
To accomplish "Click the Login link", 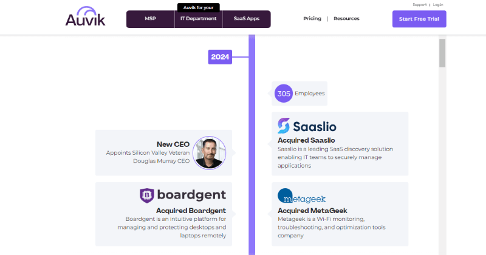I will coord(438,5).
